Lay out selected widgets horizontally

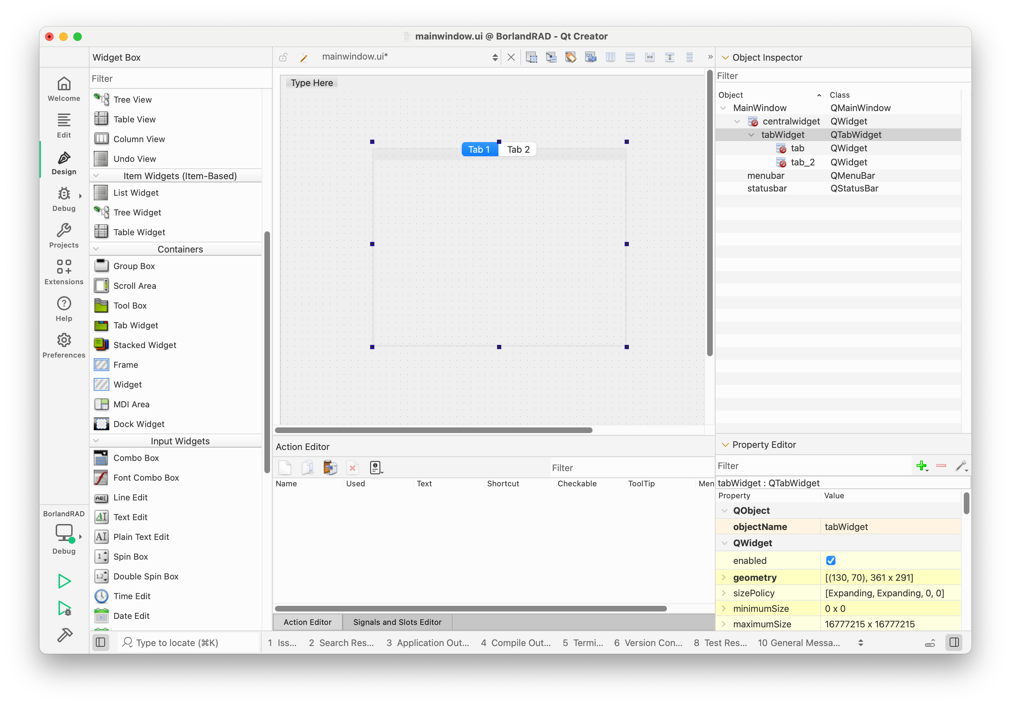click(x=610, y=57)
